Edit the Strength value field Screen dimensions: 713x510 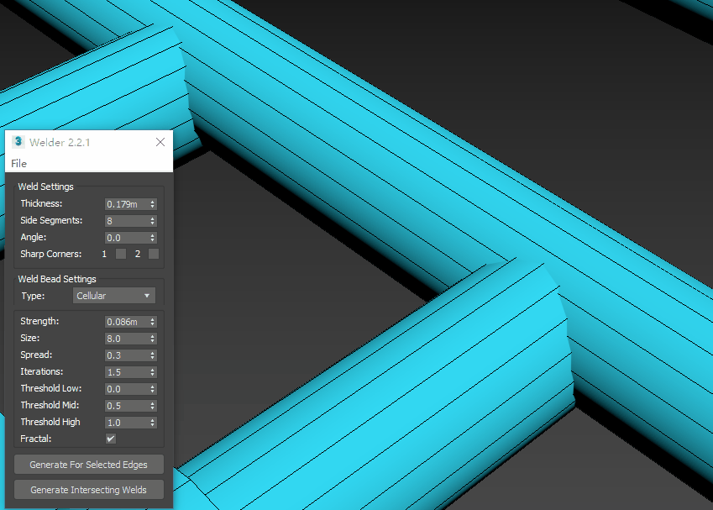click(x=127, y=322)
